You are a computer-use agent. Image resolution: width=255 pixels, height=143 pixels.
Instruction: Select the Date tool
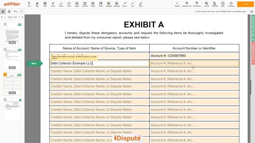click(x=45, y=4)
